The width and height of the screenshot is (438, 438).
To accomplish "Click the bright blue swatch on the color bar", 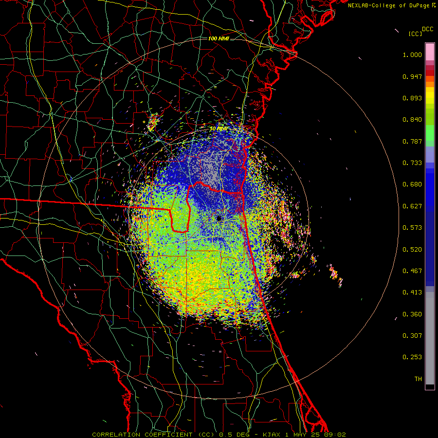I will pos(430,187).
